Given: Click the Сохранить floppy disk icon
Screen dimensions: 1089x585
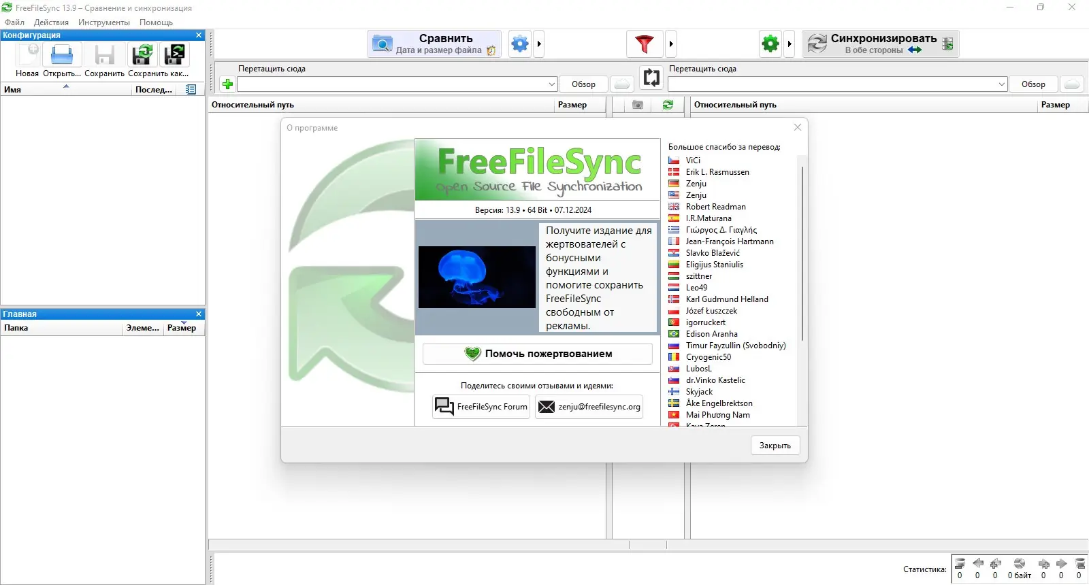Looking at the screenshot, I should point(104,55).
